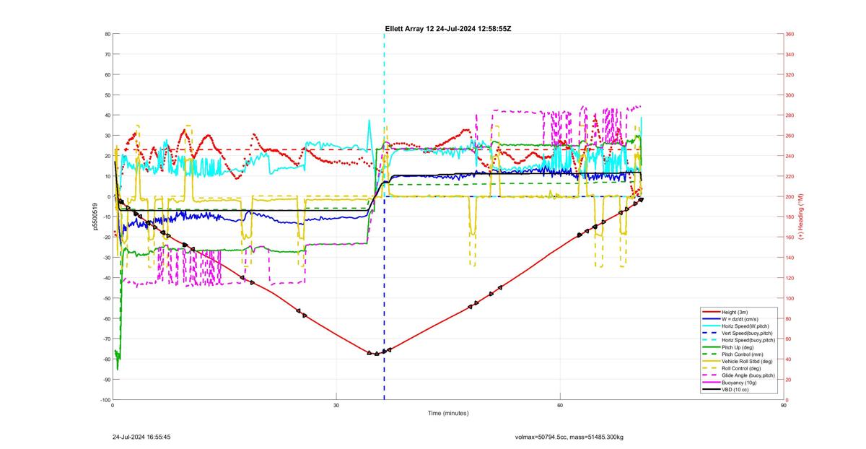Click the 'Glide Angle (buoy,pitch)' legend entry
The height and width of the screenshot is (449, 866).
tap(748, 375)
